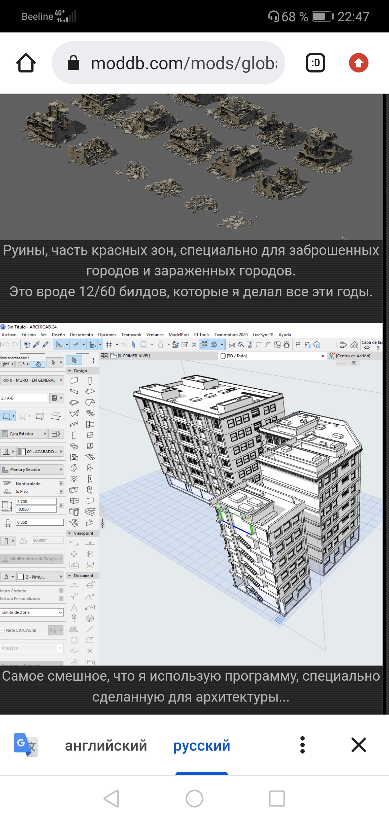This screenshot has height=822, width=389.
Task: Select the Window tool in toolbox
Action: coord(90,435)
